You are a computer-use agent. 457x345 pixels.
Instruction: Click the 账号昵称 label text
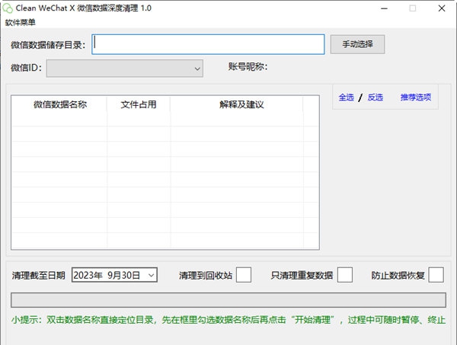coord(248,67)
